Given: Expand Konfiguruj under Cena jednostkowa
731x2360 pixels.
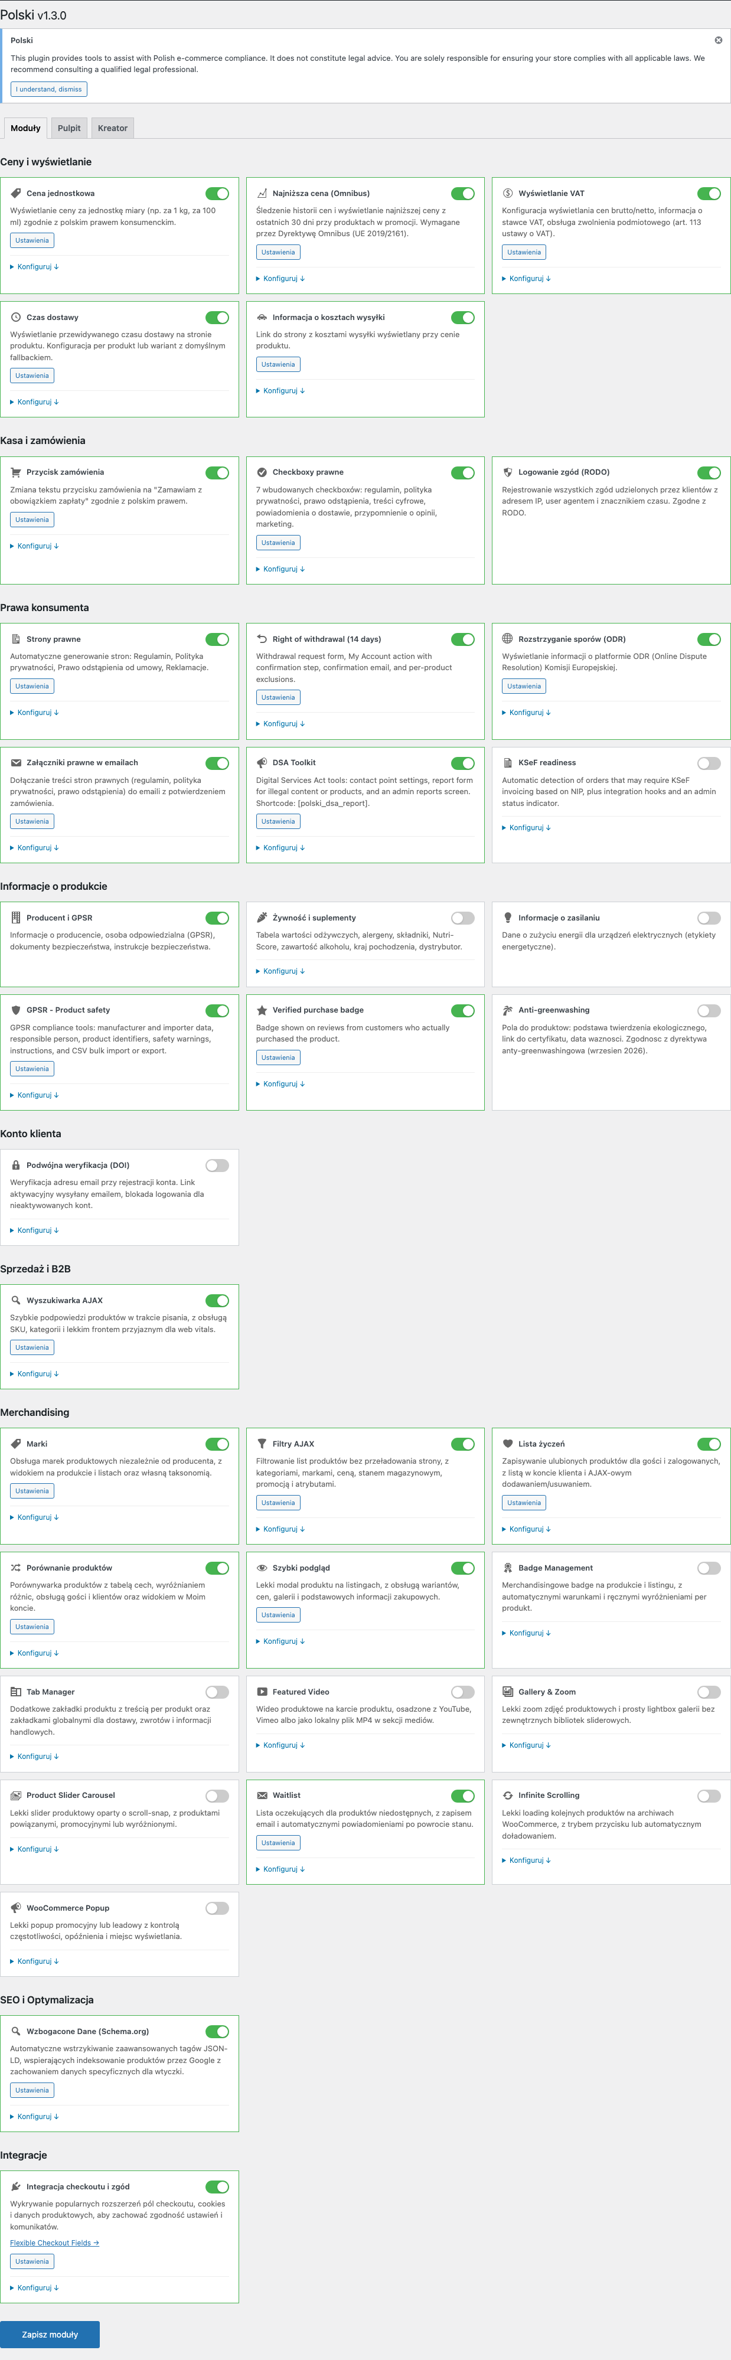Looking at the screenshot, I should coord(35,267).
